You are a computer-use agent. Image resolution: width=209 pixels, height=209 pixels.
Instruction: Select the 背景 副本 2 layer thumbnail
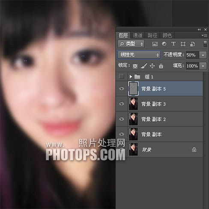[133, 119]
